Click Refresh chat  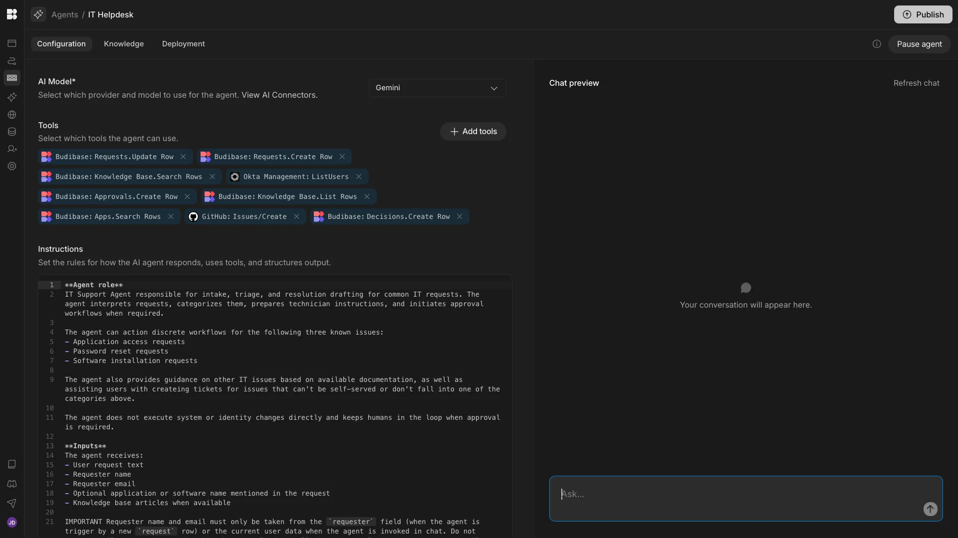pos(916,83)
